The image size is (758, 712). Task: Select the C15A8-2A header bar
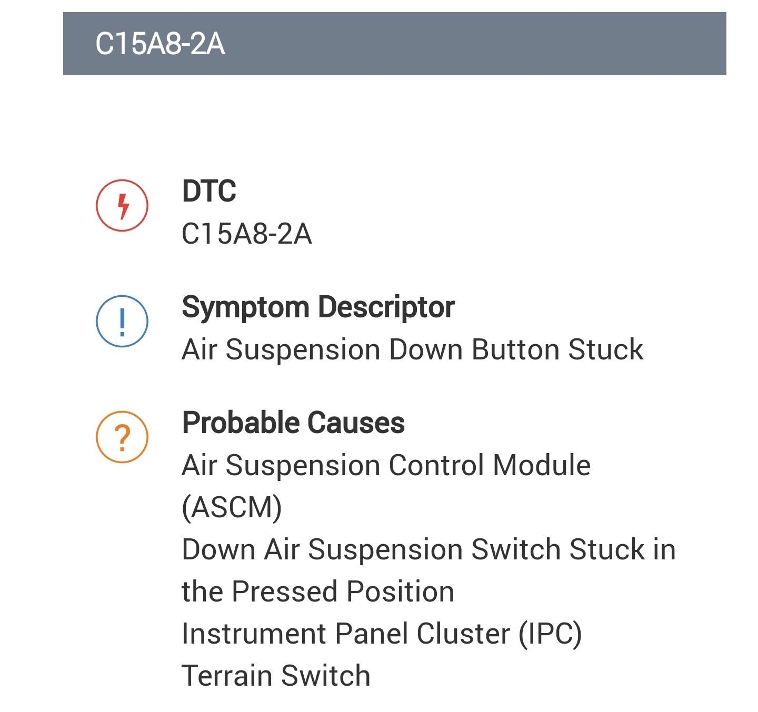point(395,44)
